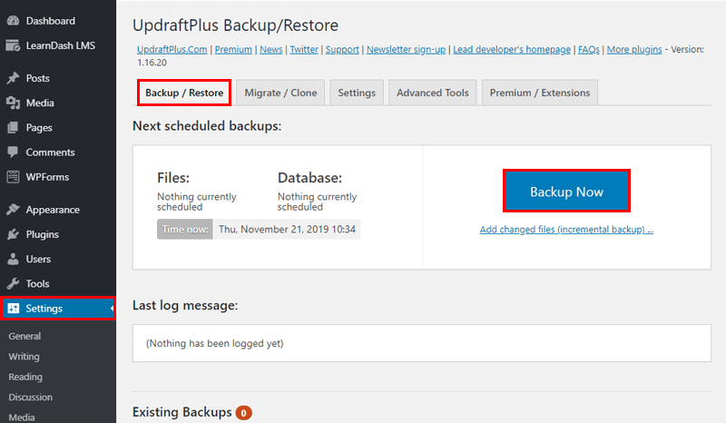The image size is (726, 423).
Task: Open the More plugins link
Action: pos(634,50)
